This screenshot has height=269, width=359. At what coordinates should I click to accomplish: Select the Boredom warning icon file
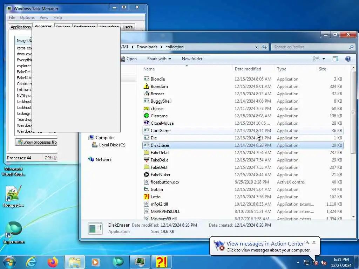(x=146, y=86)
